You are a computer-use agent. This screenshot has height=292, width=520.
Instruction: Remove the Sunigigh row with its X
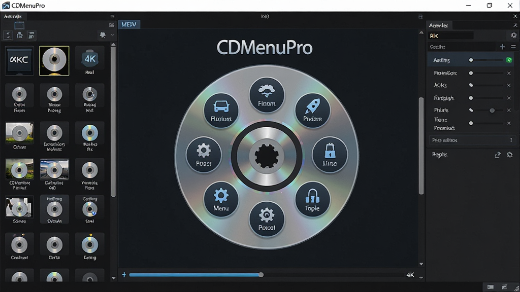[509, 98]
